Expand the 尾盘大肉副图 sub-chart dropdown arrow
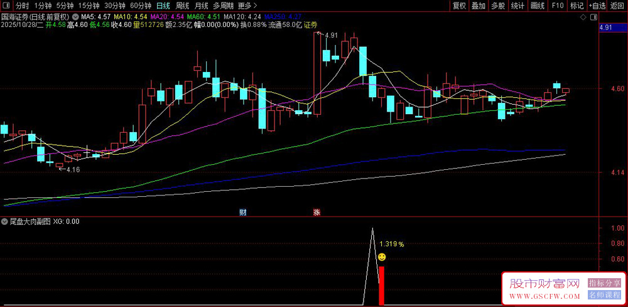This screenshot has width=628, height=307. point(4,221)
